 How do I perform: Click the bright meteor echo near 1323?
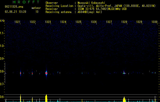tap(46, 73)
